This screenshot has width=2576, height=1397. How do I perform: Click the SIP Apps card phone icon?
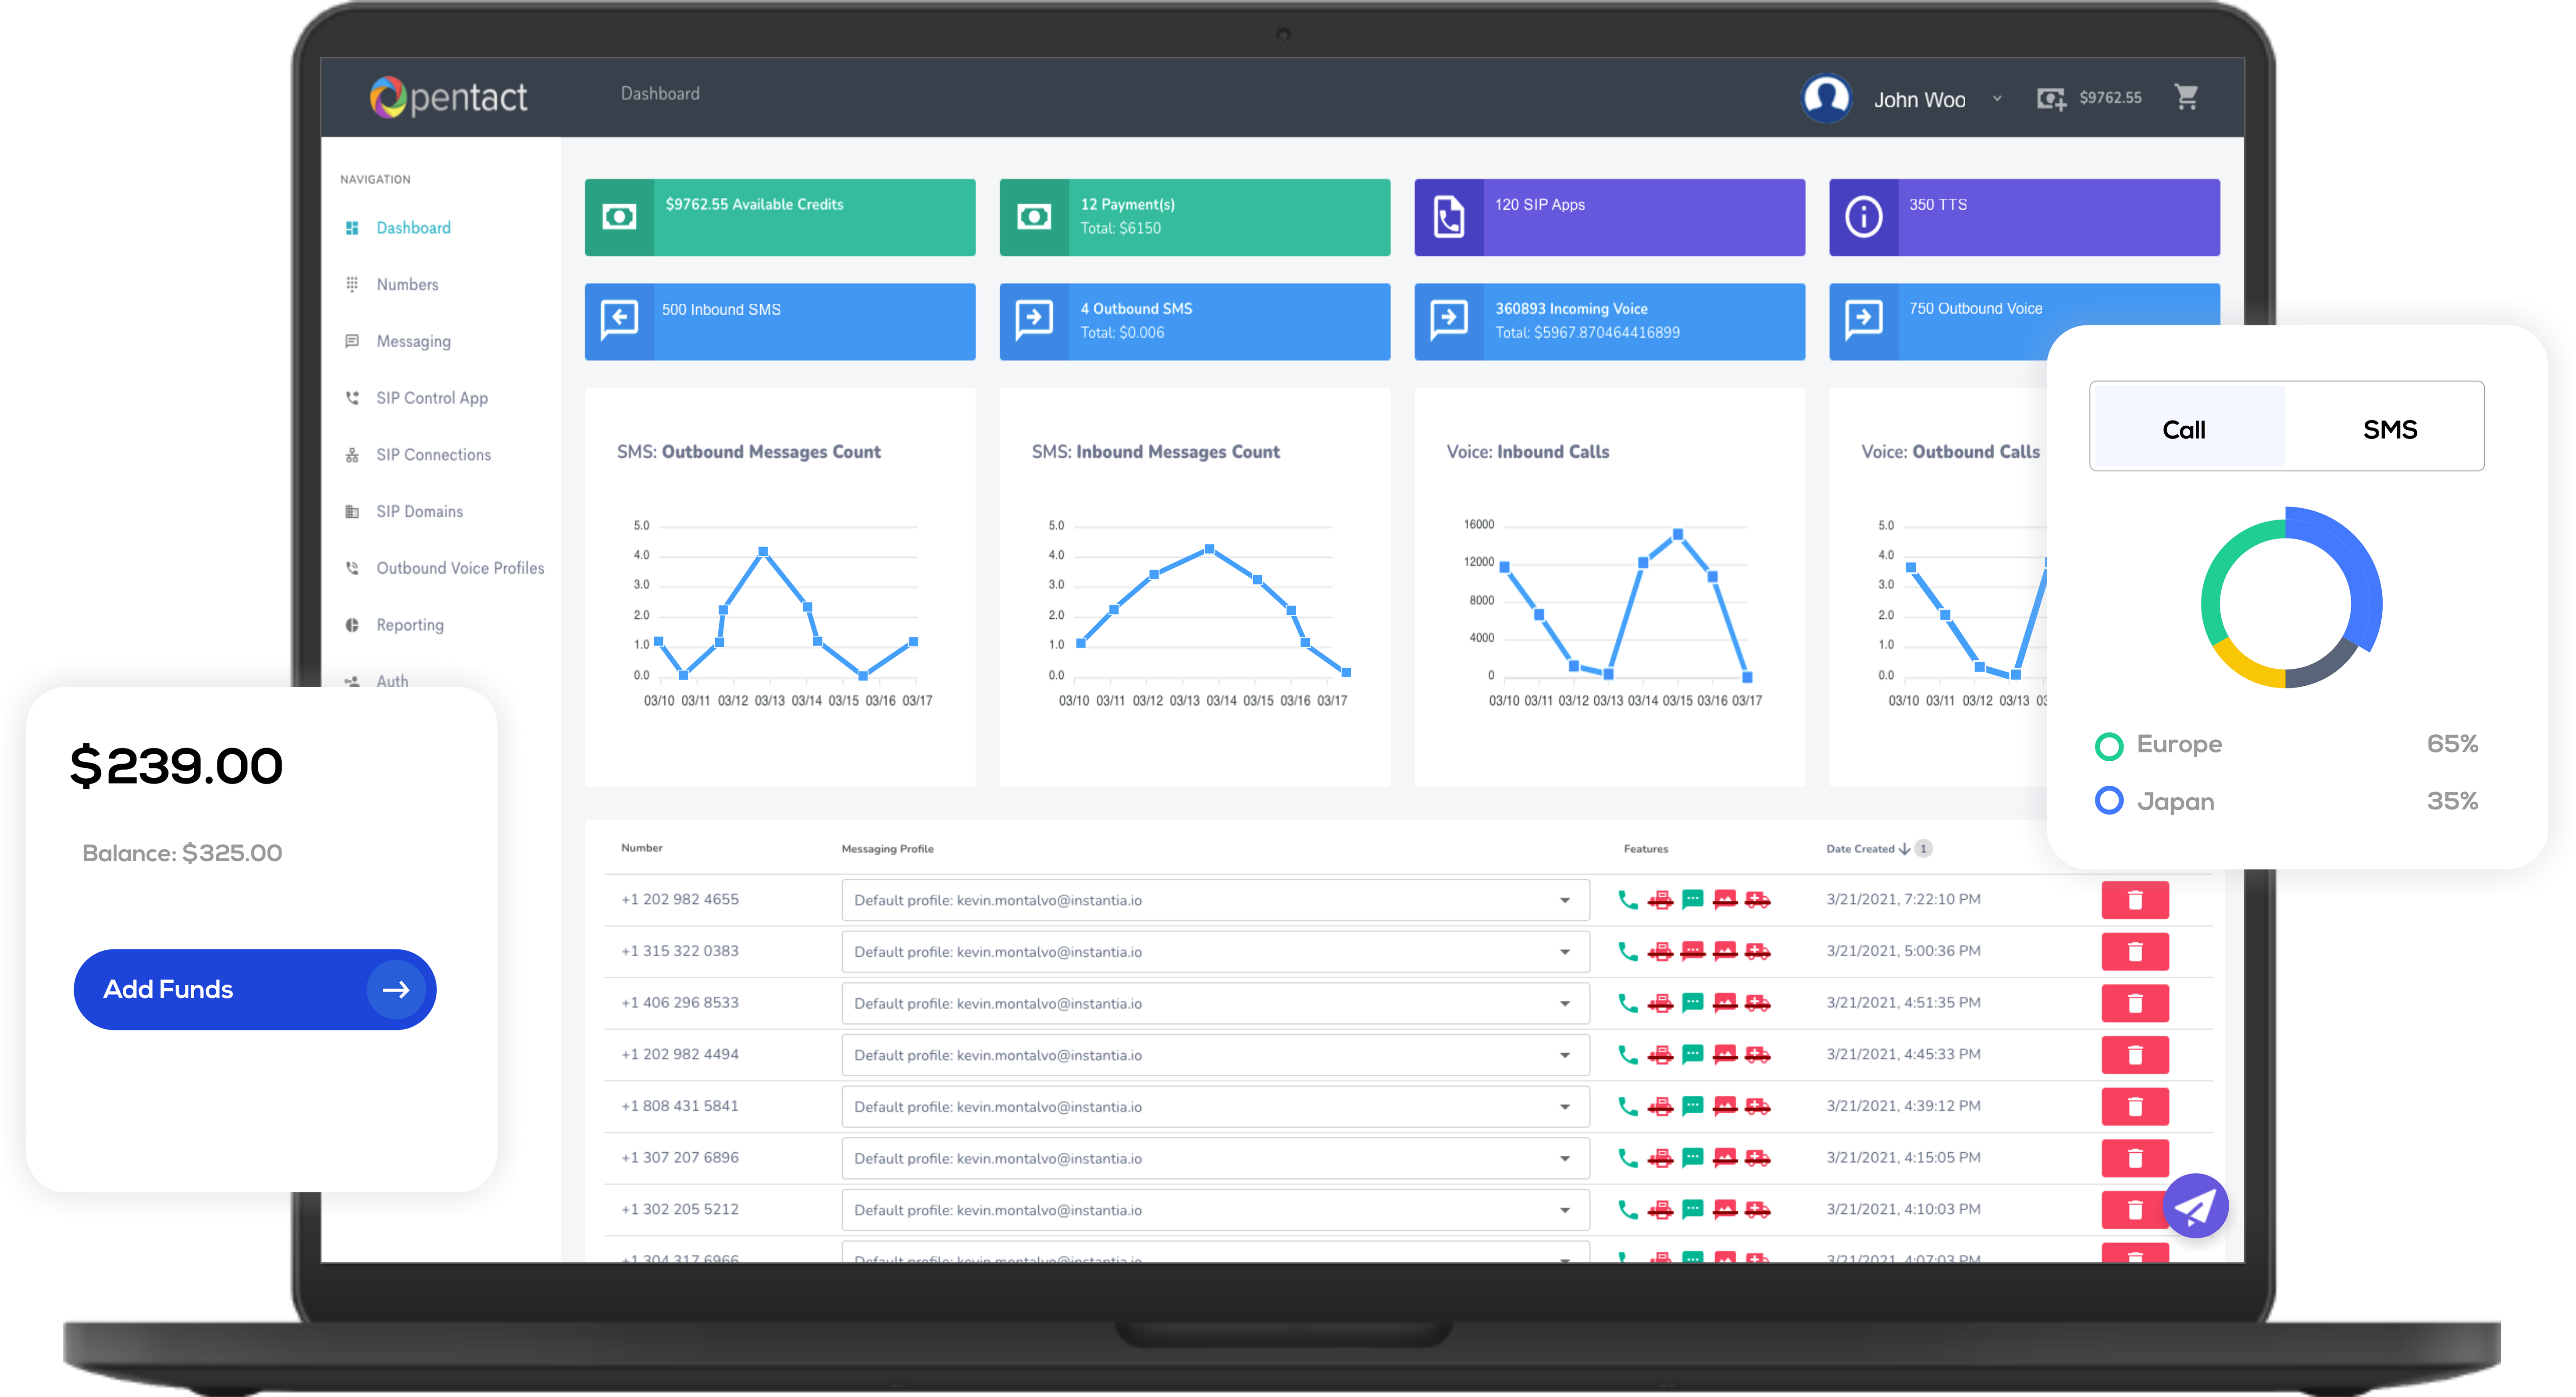point(1449,217)
